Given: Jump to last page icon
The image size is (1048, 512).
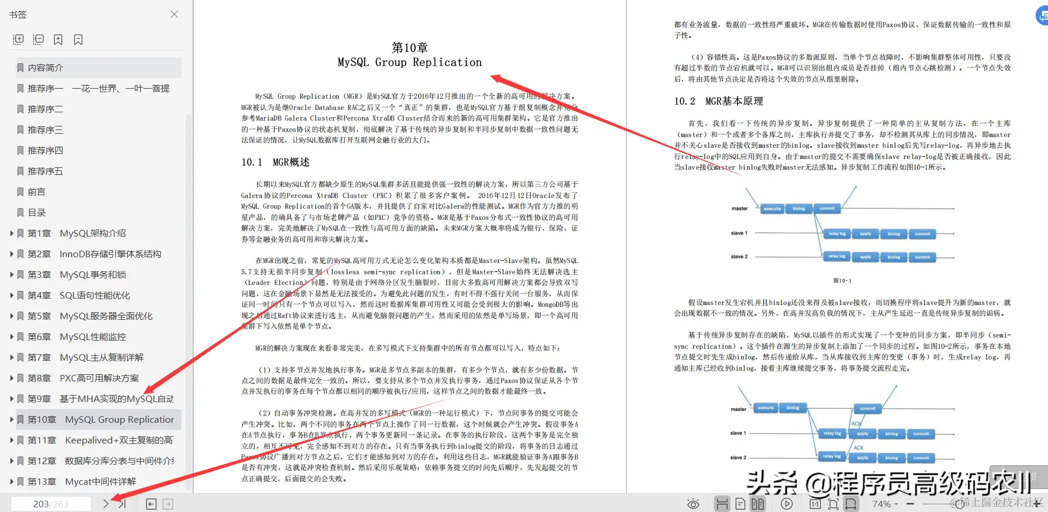Looking at the screenshot, I should pos(122,504).
